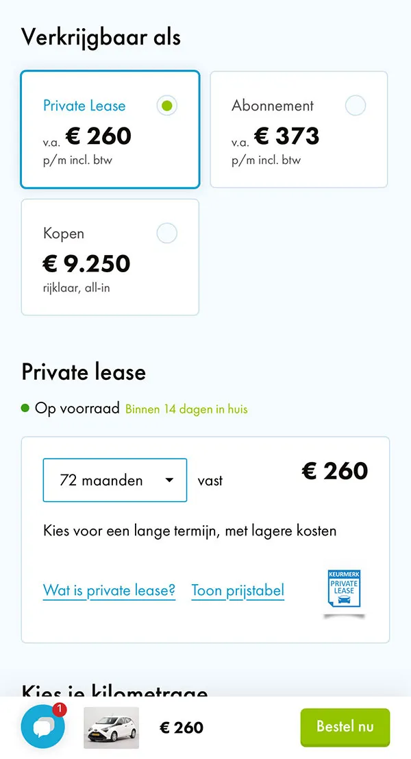Click the car photo in the bottom bar
This screenshot has height=759, width=411.
point(111,727)
